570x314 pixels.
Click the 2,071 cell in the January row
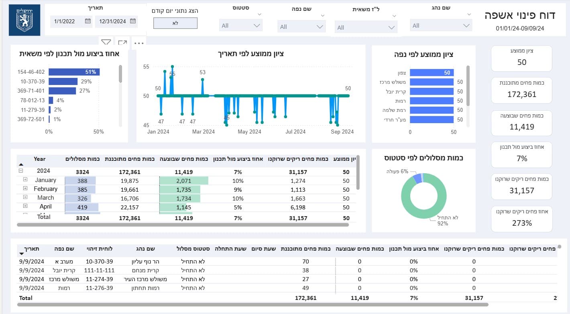(184, 181)
